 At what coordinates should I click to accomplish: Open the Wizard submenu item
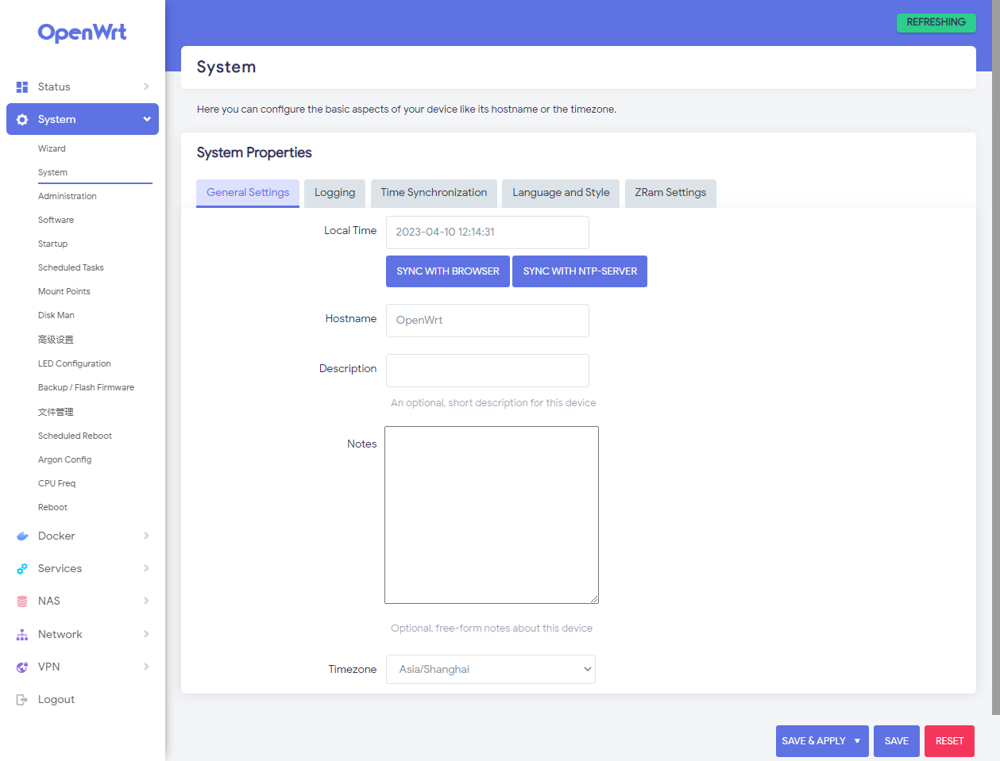(x=52, y=148)
